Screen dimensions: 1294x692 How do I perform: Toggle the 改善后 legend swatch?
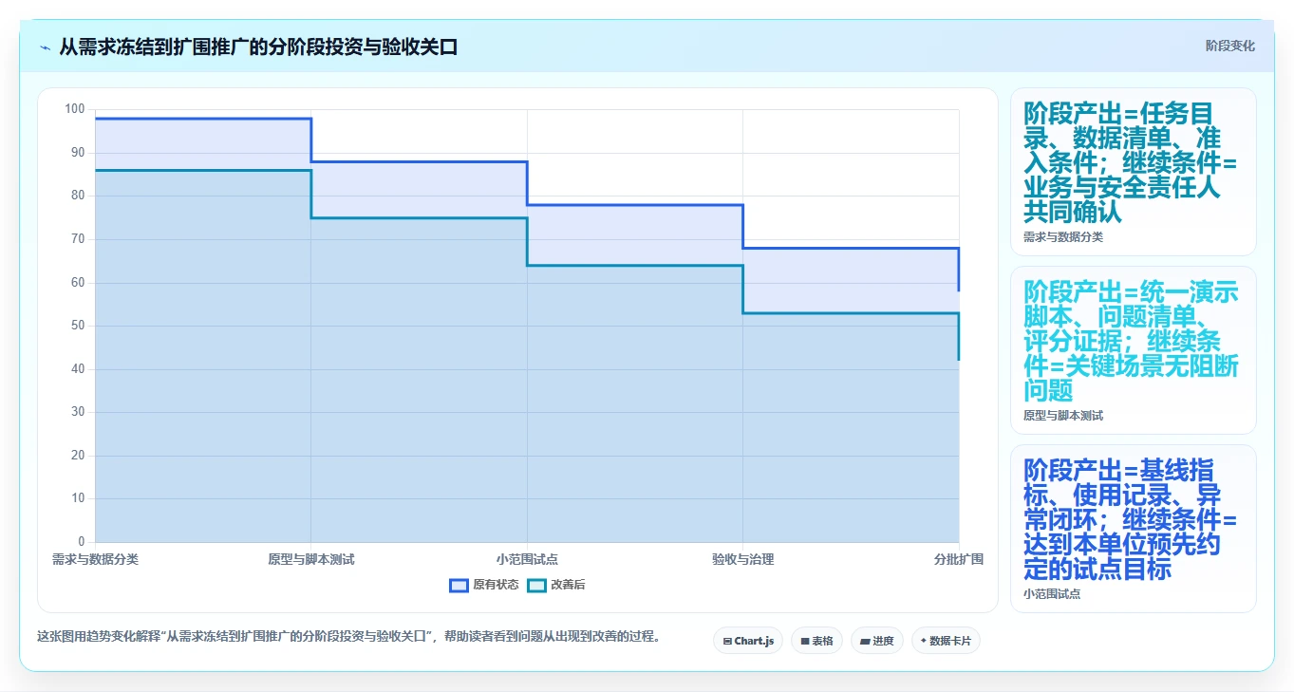[536, 585]
